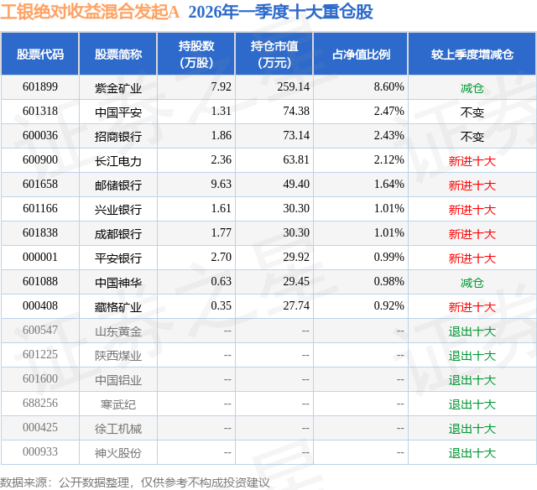Click stock code 601658
Image resolution: width=537 pixels, height=490 pixels.
[x=40, y=185]
